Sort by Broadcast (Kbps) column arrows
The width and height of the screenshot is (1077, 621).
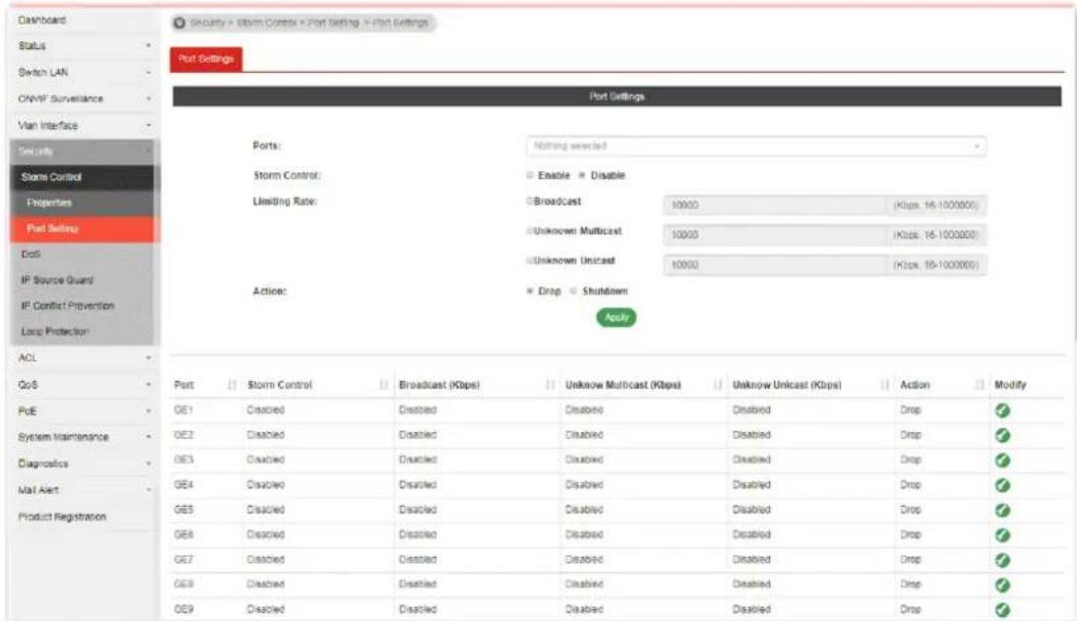(550, 385)
